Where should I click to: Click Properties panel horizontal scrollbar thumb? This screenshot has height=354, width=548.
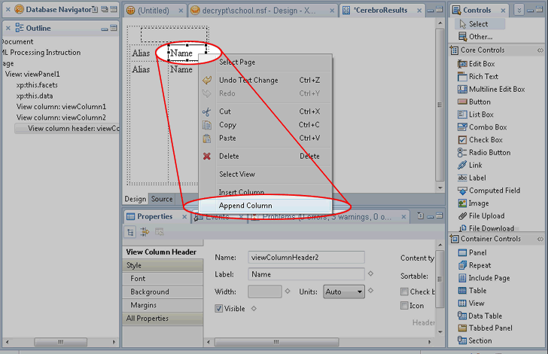(x=276, y=342)
